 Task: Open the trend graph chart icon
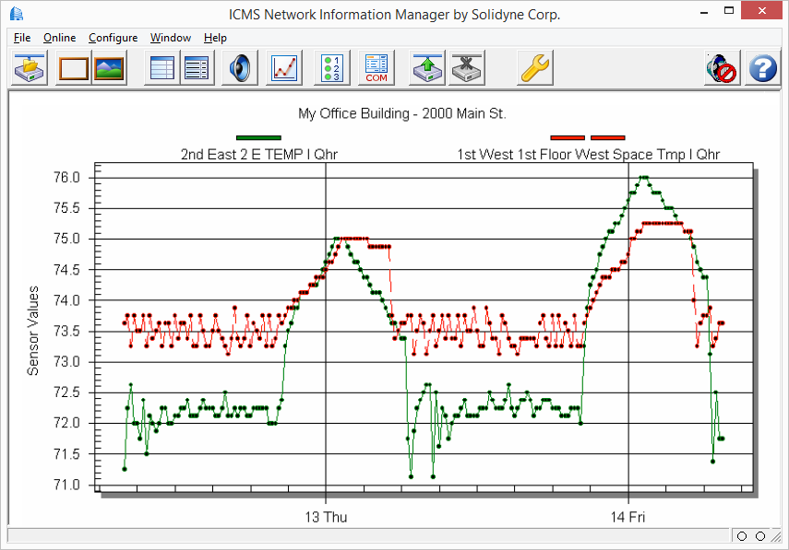tap(282, 67)
